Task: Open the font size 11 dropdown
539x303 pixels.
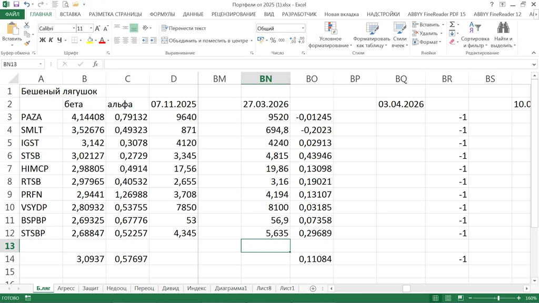Action: tap(91, 28)
